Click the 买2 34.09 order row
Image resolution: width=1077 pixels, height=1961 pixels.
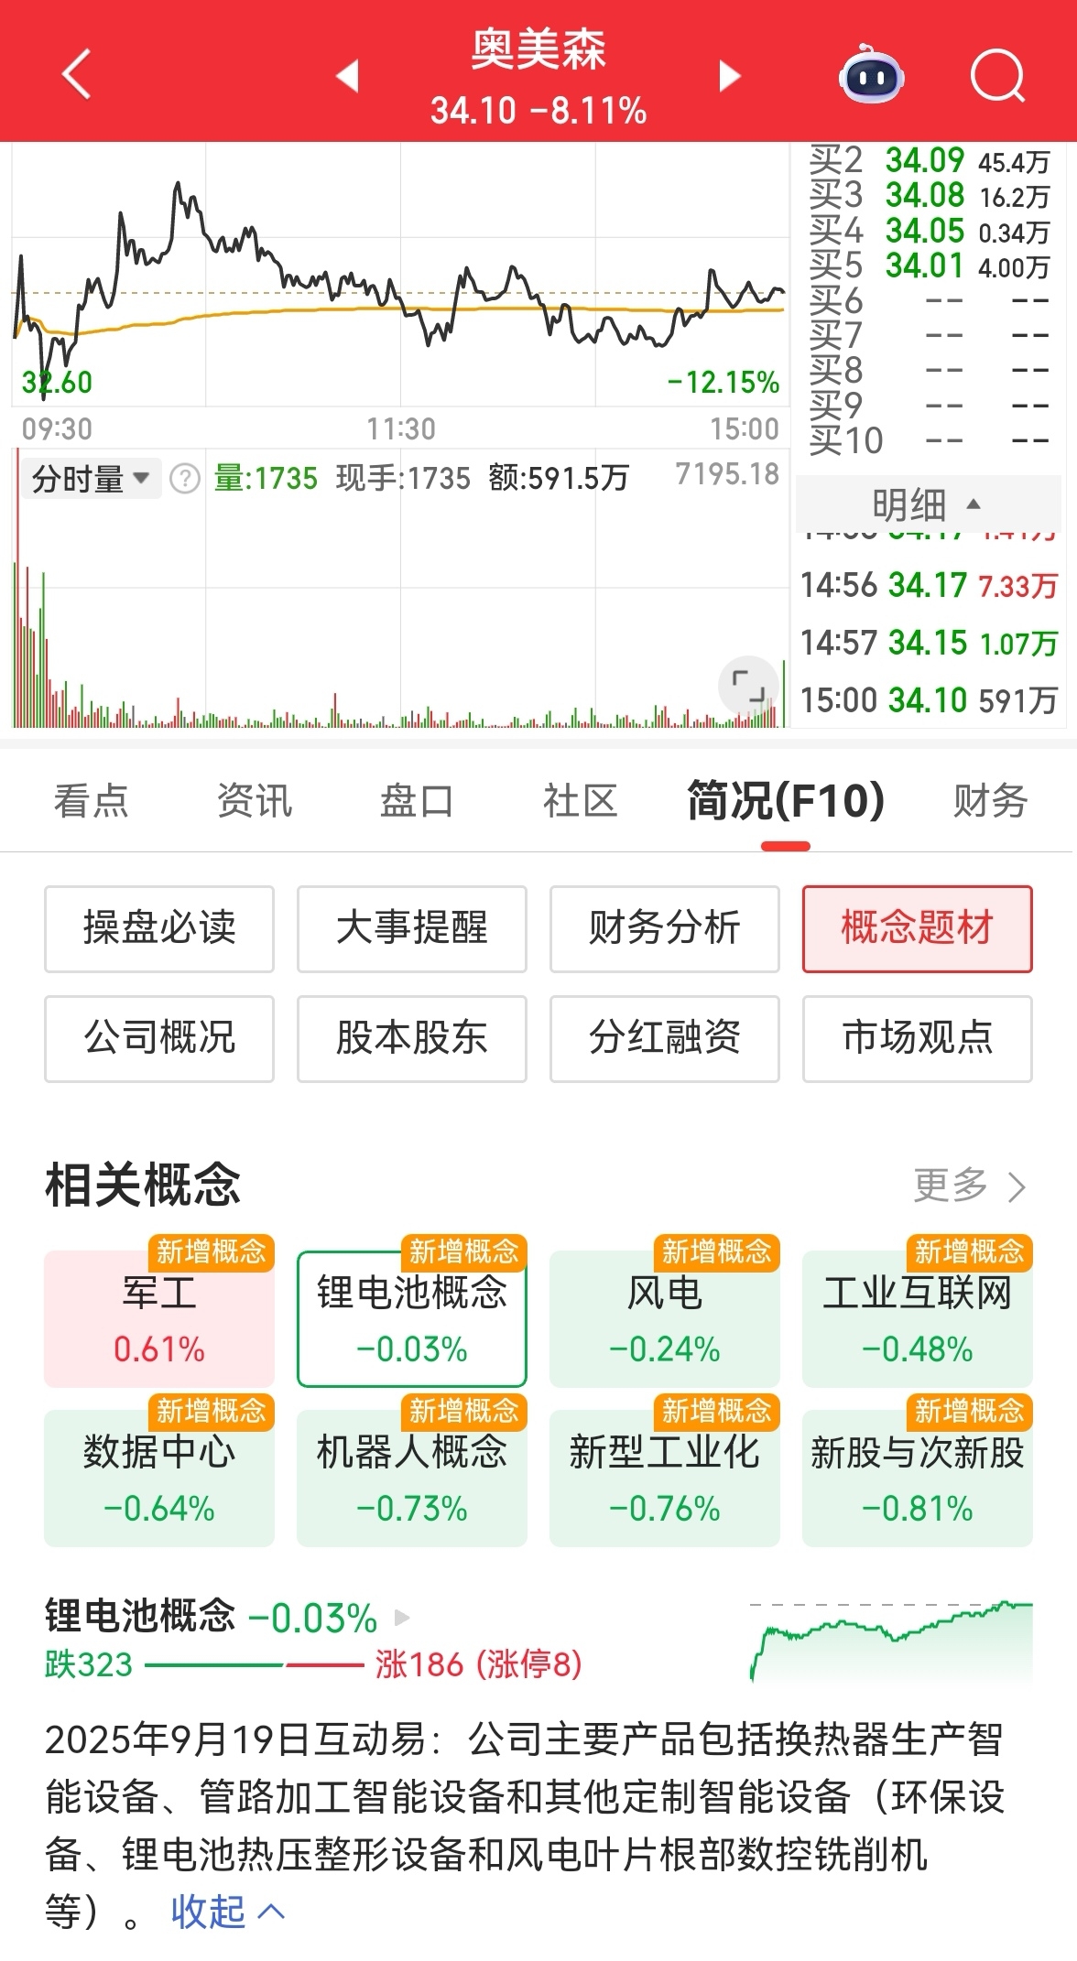coord(929,161)
